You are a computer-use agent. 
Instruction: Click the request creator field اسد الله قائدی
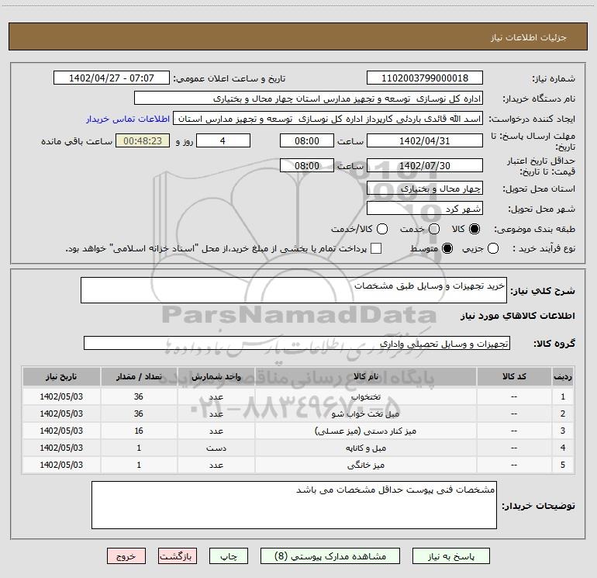point(328,119)
